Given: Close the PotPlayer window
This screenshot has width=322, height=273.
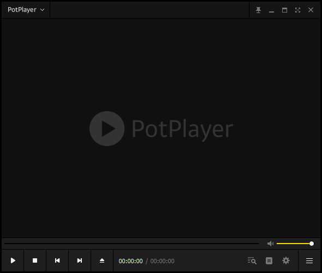Looking at the screenshot, I should 311,10.
